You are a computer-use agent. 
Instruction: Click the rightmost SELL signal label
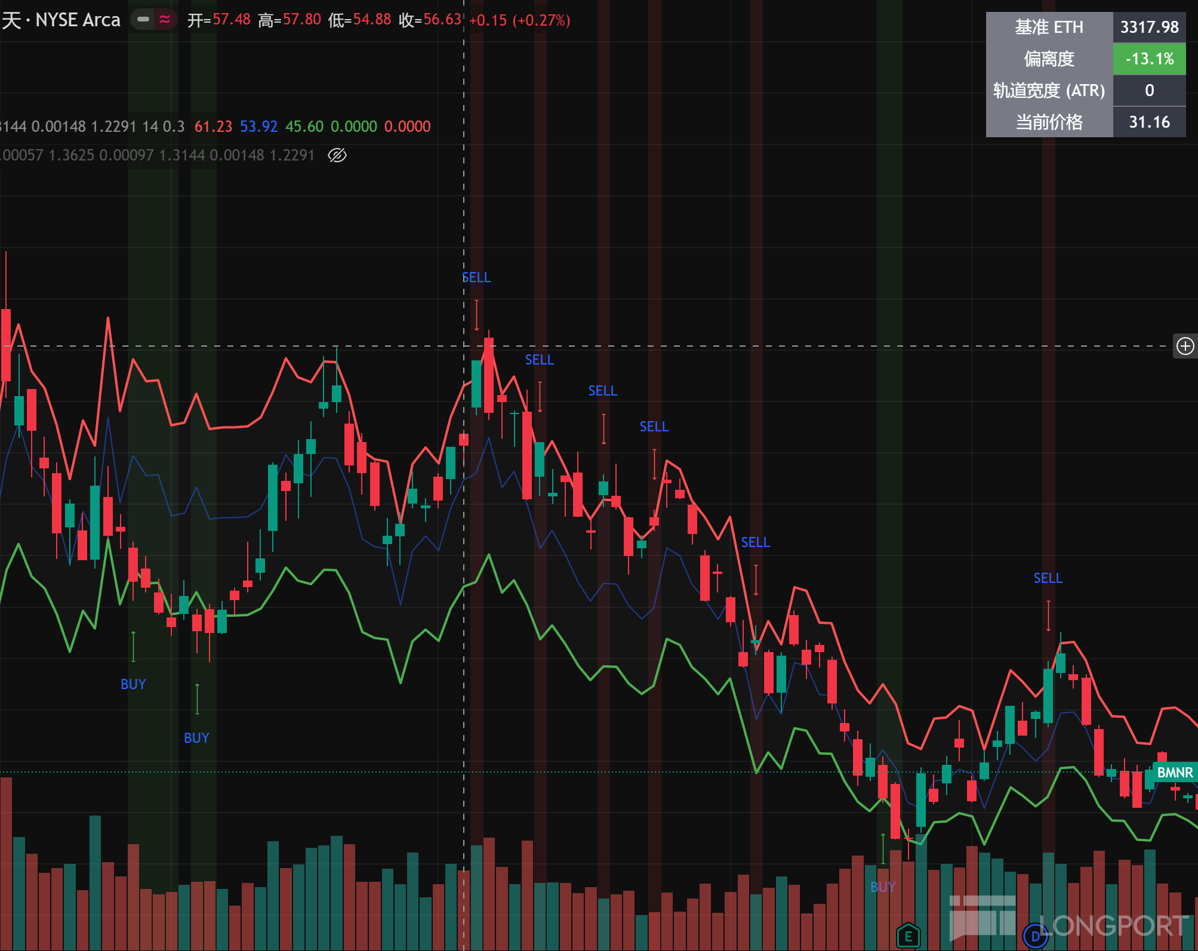(x=1048, y=578)
